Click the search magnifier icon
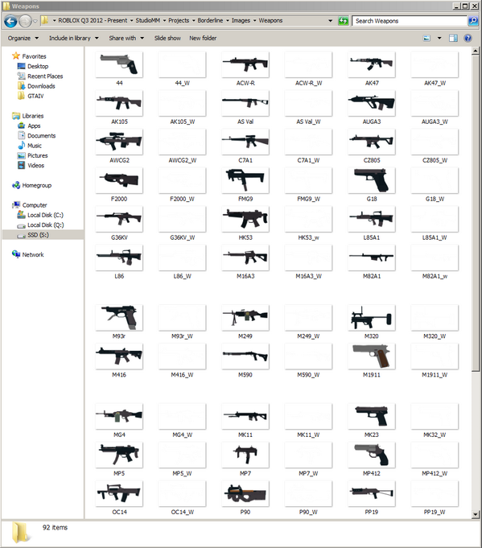The height and width of the screenshot is (548, 482). coord(473,21)
